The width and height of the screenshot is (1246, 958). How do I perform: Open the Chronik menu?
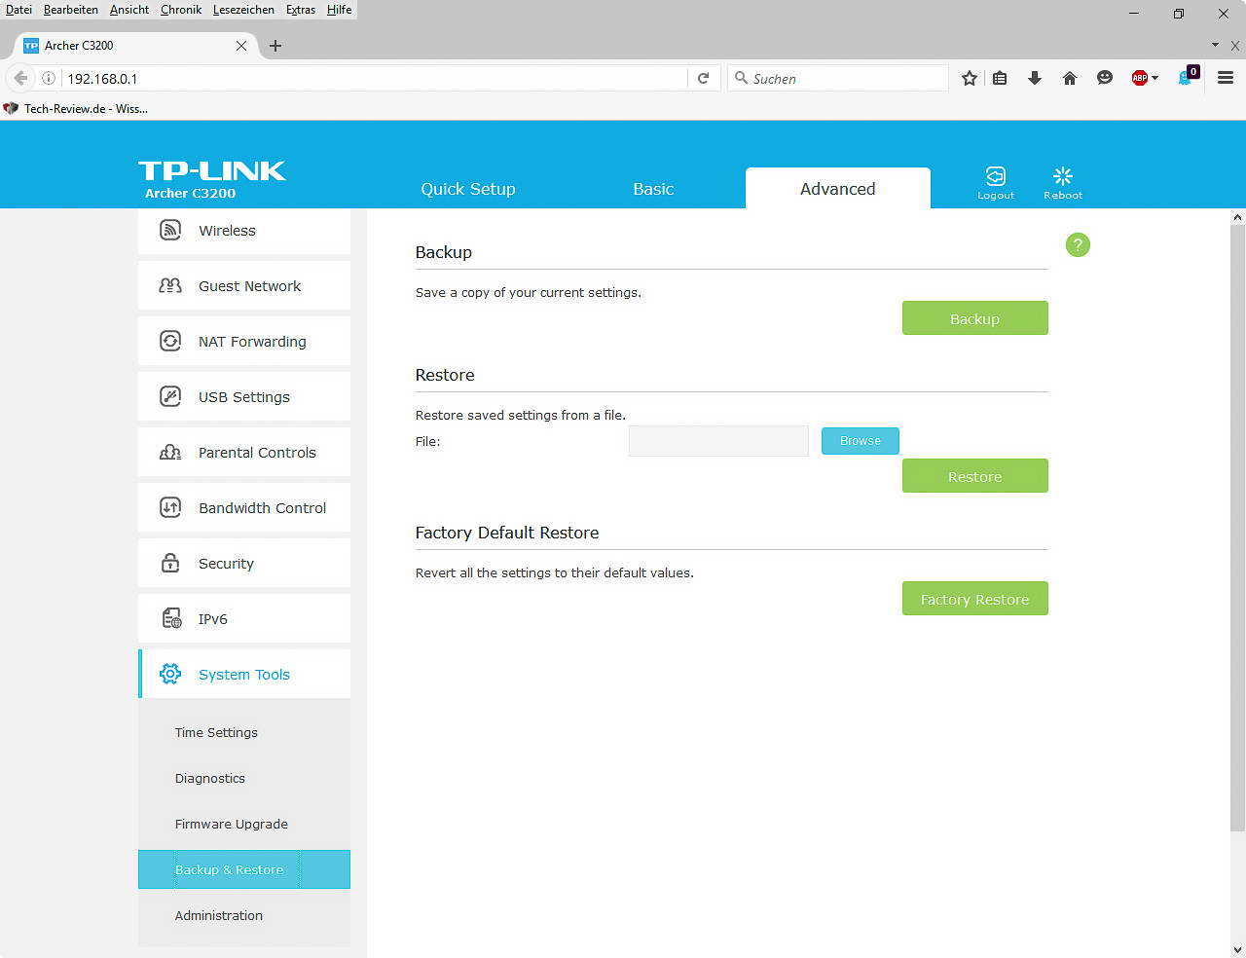click(x=181, y=10)
